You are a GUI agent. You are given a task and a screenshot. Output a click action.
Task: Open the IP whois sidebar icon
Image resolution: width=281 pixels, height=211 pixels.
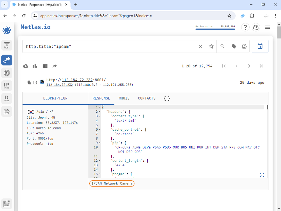click(x=7, y=86)
